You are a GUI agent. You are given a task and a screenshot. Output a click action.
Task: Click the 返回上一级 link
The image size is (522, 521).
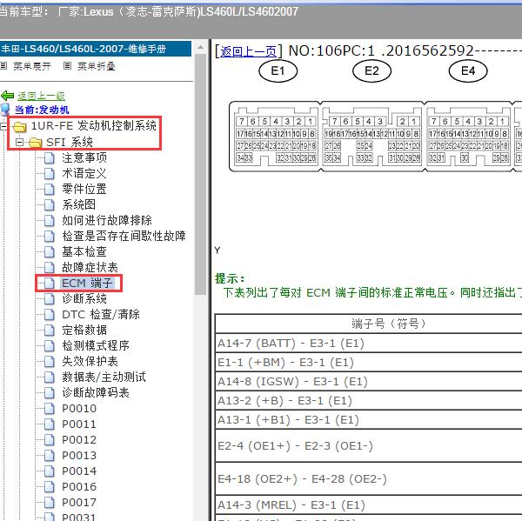click(41, 97)
